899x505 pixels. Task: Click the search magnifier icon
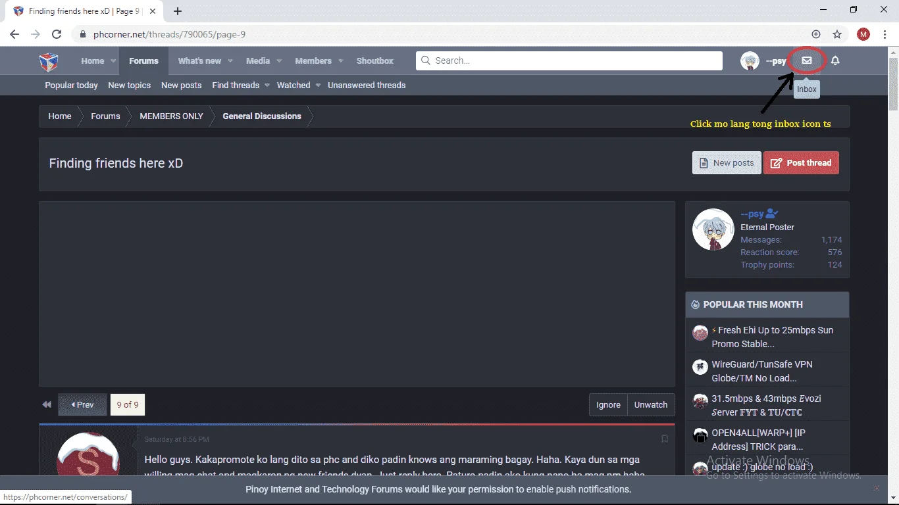pos(425,60)
